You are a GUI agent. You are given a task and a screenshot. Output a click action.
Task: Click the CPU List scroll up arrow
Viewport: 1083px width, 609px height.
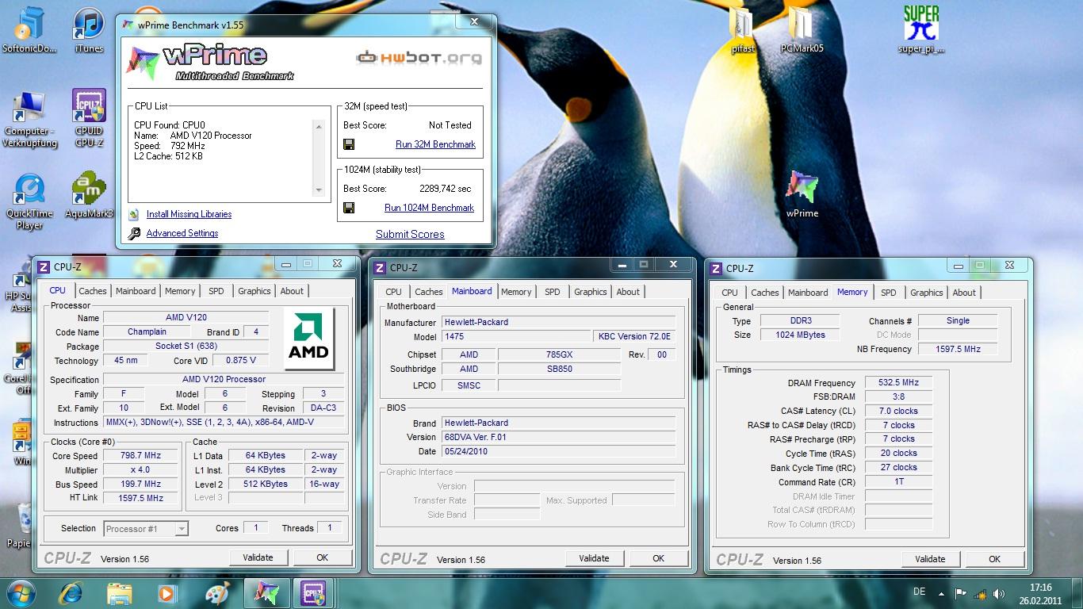[319, 127]
